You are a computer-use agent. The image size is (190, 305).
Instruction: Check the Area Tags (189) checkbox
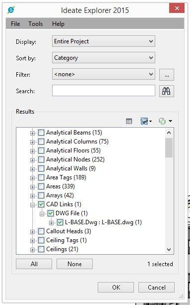(41, 177)
